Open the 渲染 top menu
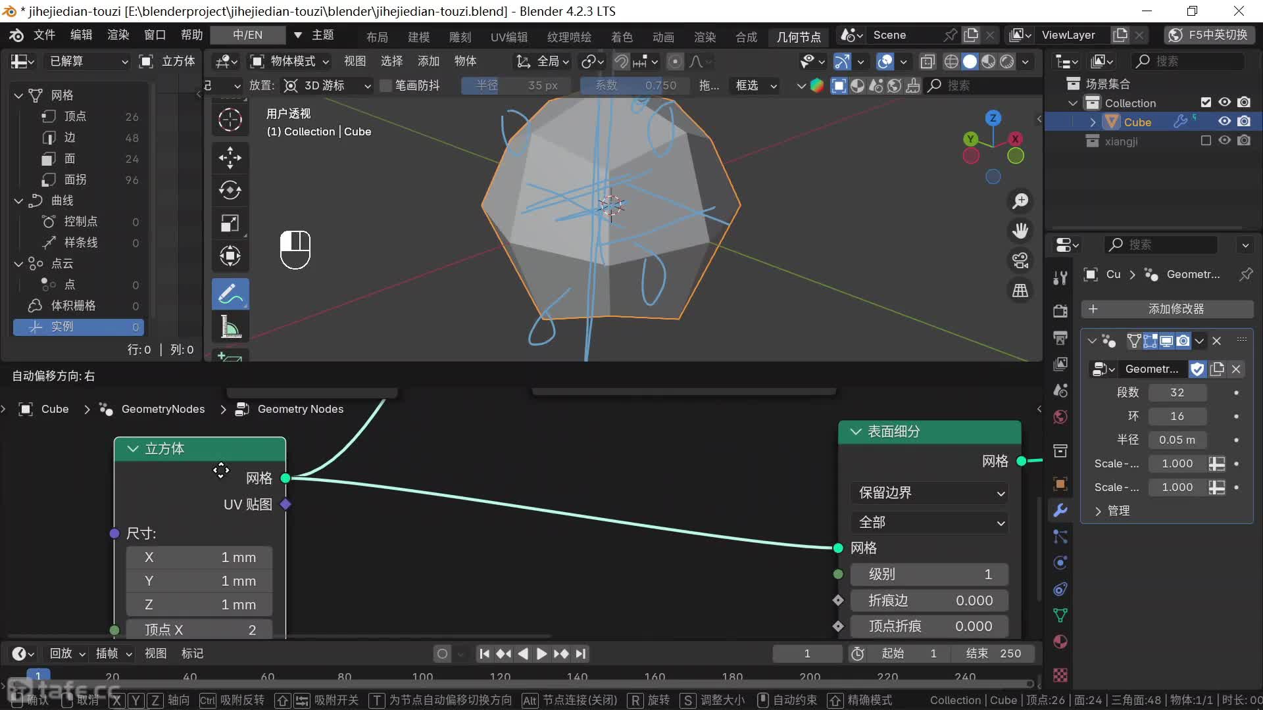This screenshot has width=1263, height=710. coord(118,35)
